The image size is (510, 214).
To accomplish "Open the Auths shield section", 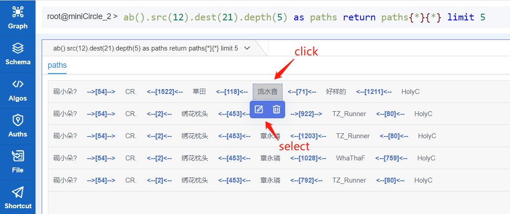I will 18,126.
